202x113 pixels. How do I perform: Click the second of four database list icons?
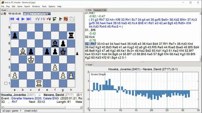(x=13, y=13)
